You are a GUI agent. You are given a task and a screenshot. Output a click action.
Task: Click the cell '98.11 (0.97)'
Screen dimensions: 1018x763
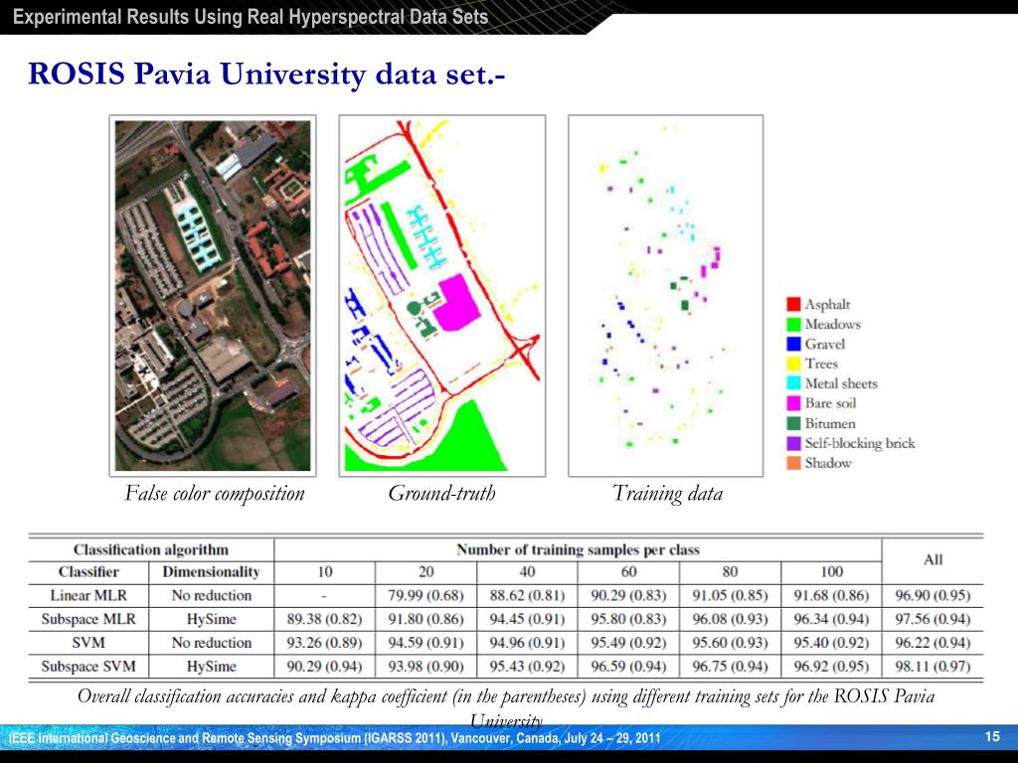tap(933, 667)
